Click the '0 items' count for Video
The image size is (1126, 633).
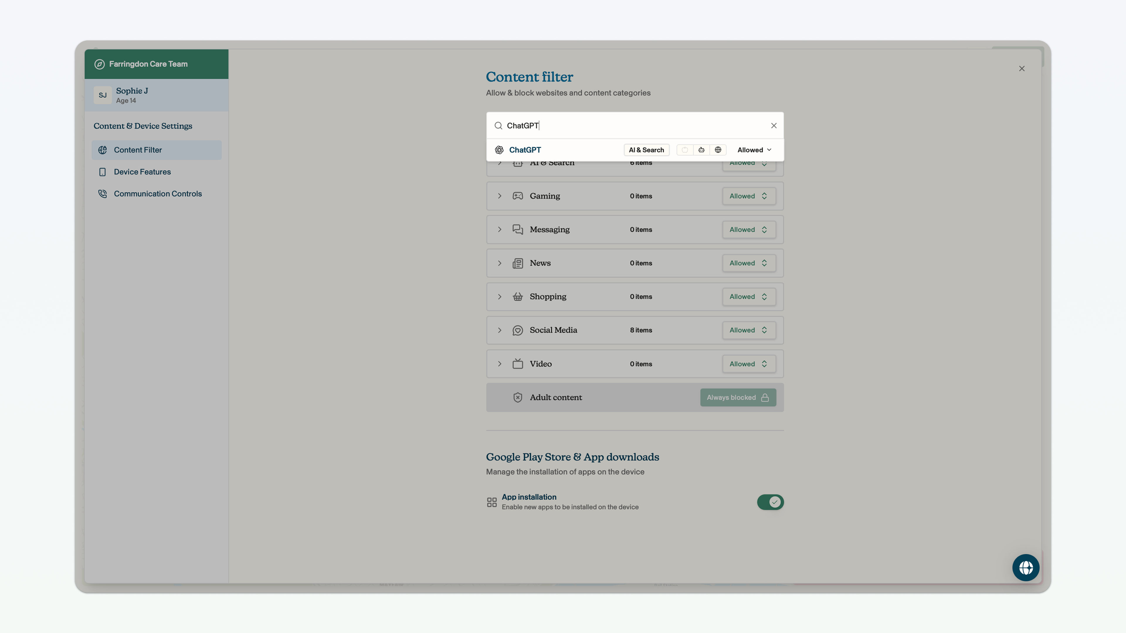(x=641, y=364)
